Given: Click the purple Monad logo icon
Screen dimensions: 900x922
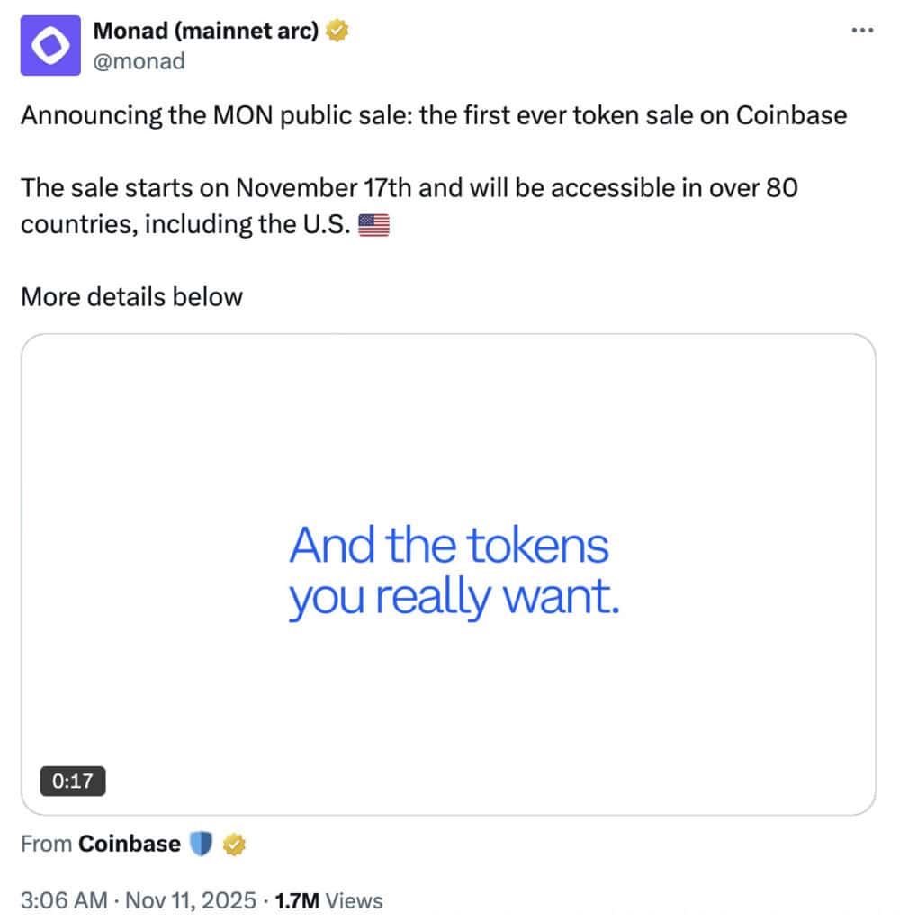Looking at the screenshot, I should [x=49, y=44].
